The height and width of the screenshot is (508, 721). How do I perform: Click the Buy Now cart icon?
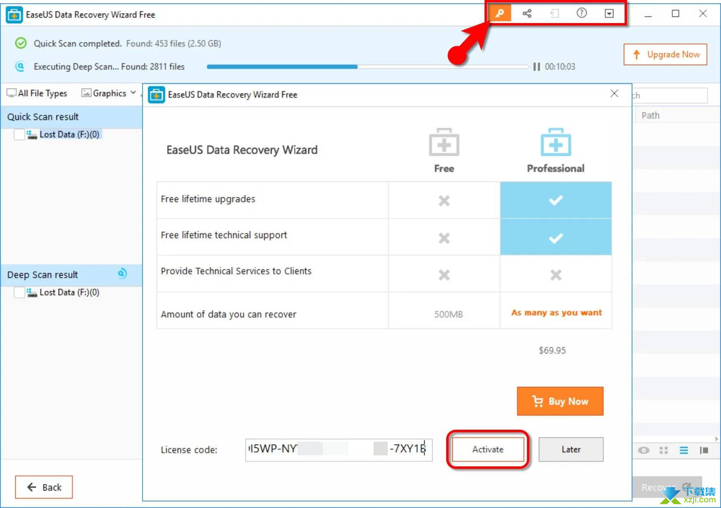pos(537,401)
